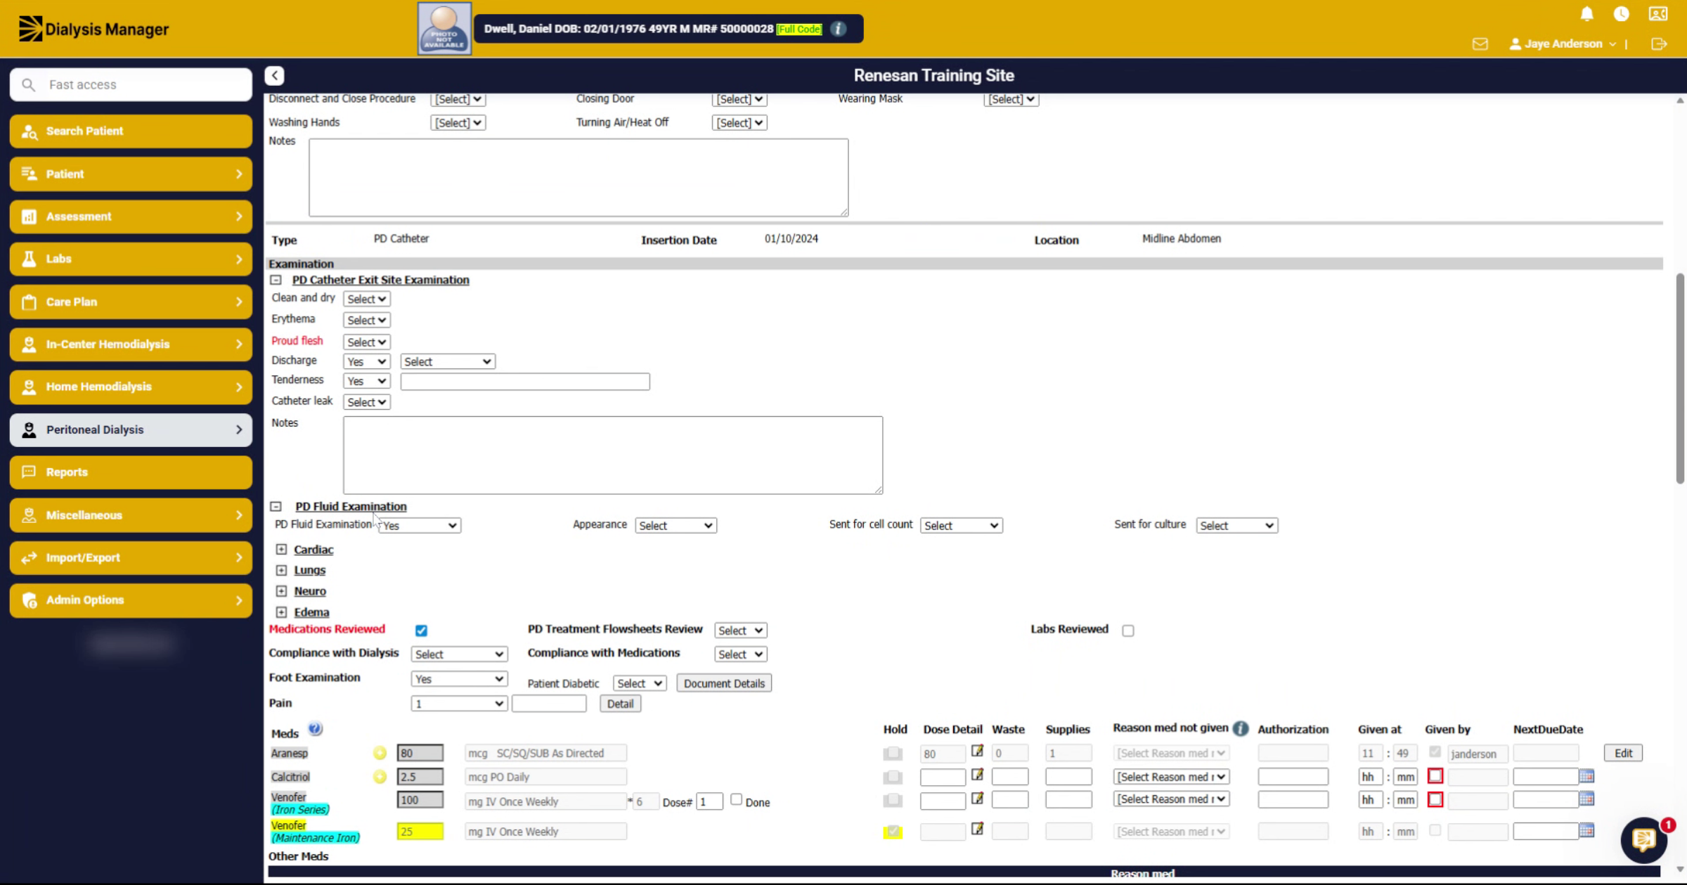Image resolution: width=1687 pixels, height=885 pixels.
Task: Open the Reports menu
Action: point(131,472)
